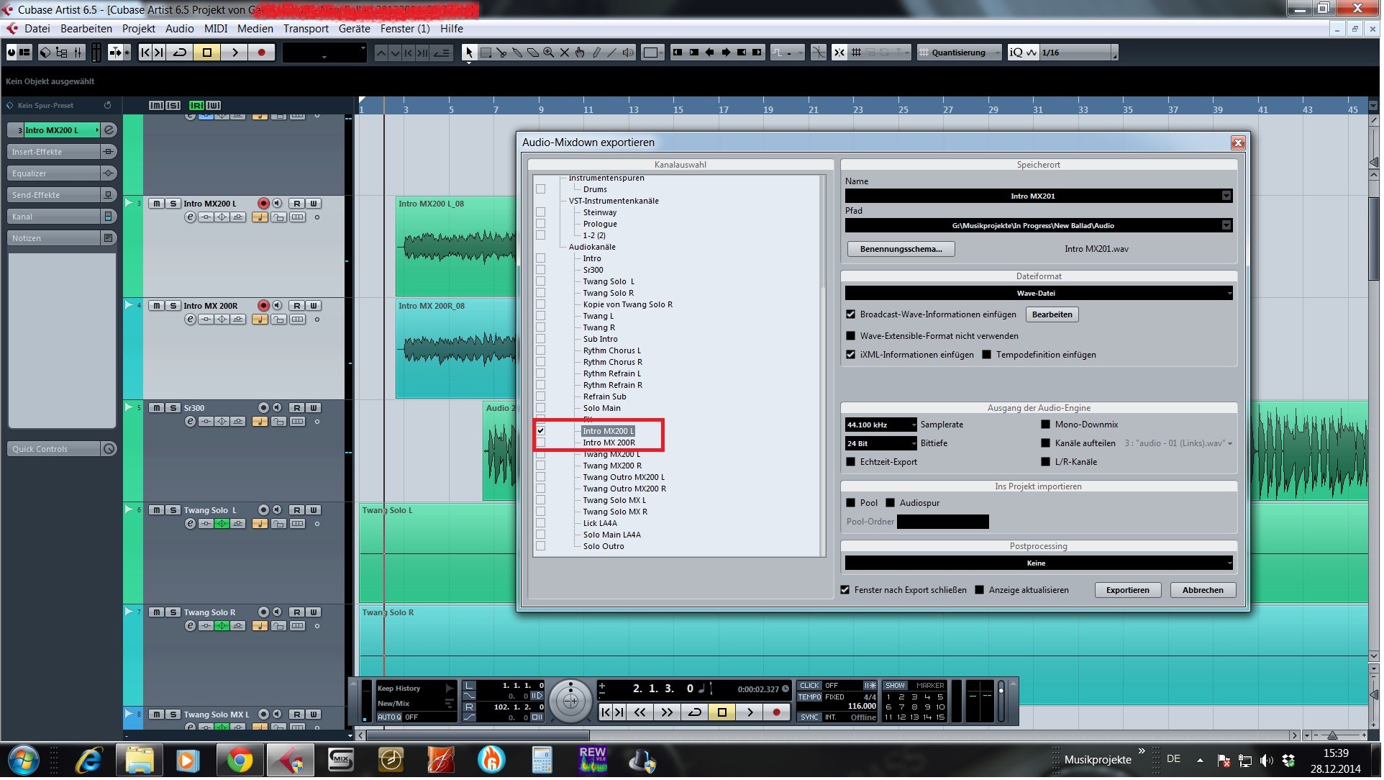Check the Steinway channel checkbox
The width and height of the screenshot is (1384, 780).
[542, 213]
